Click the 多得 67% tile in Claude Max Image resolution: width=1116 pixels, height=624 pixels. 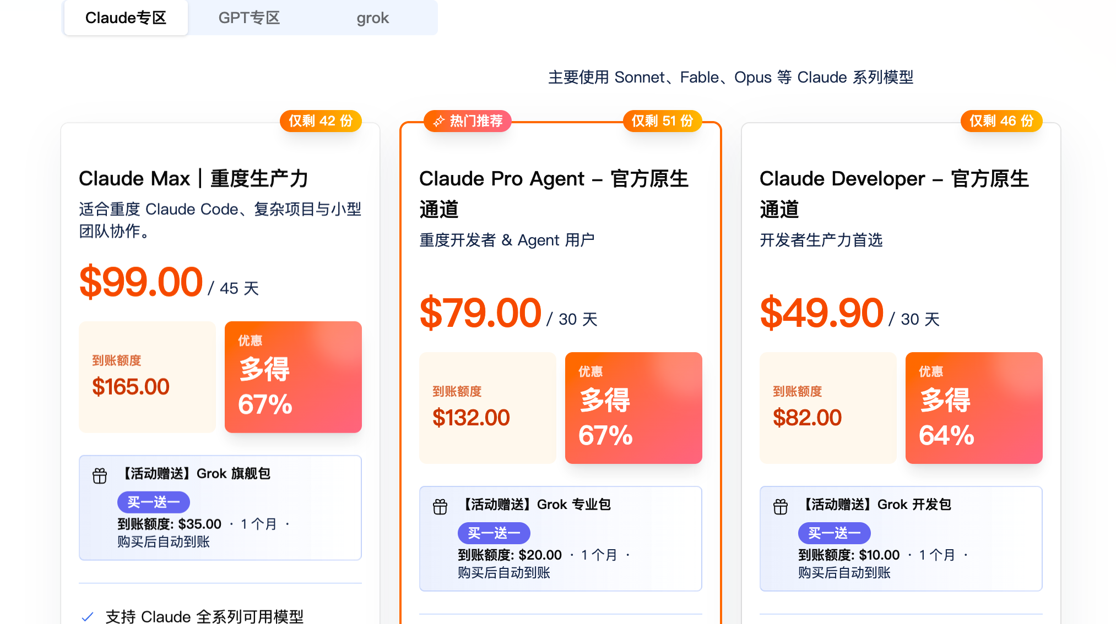293,377
